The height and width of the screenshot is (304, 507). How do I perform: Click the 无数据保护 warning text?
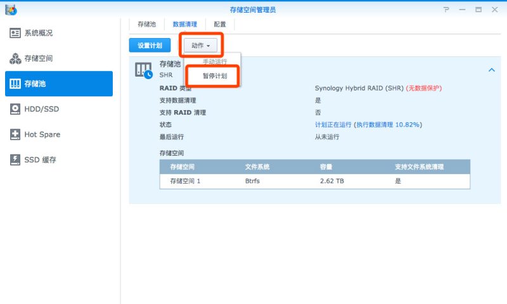[x=424, y=88]
